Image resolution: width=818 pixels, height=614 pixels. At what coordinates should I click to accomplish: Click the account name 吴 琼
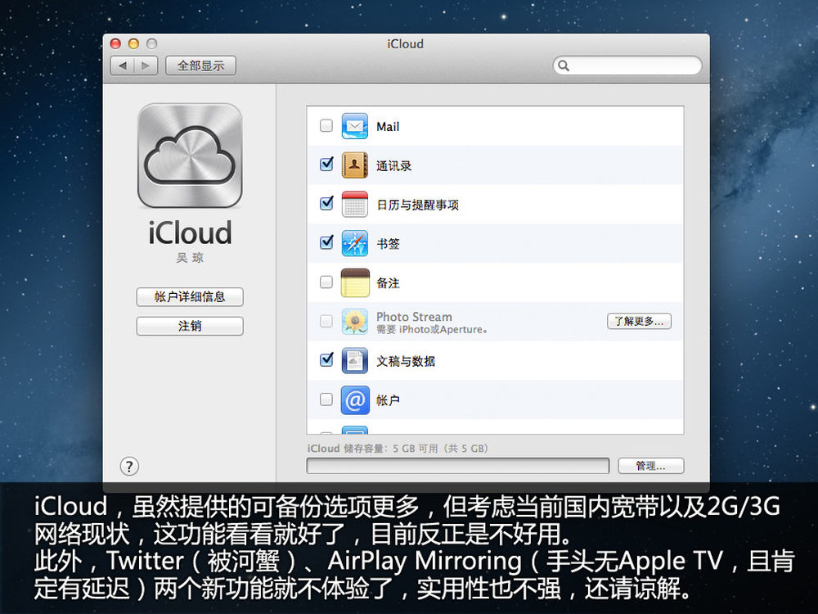[x=190, y=257]
